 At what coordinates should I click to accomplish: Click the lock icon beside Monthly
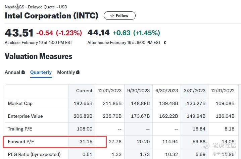point(78,72)
